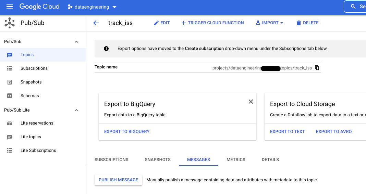Viewport: 366px width, 194px height.
Task: Open the Details tab
Action: [x=270, y=160]
